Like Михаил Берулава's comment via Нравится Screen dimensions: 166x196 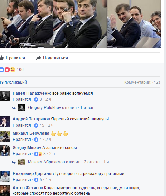tap(22, 140)
